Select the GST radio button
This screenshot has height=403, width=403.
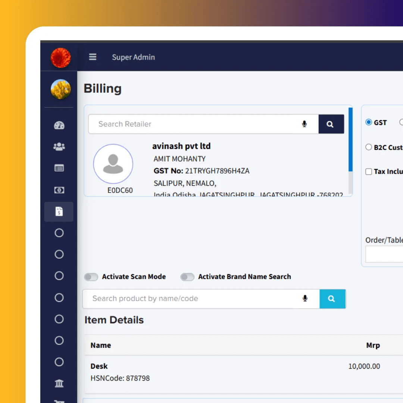pos(369,122)
